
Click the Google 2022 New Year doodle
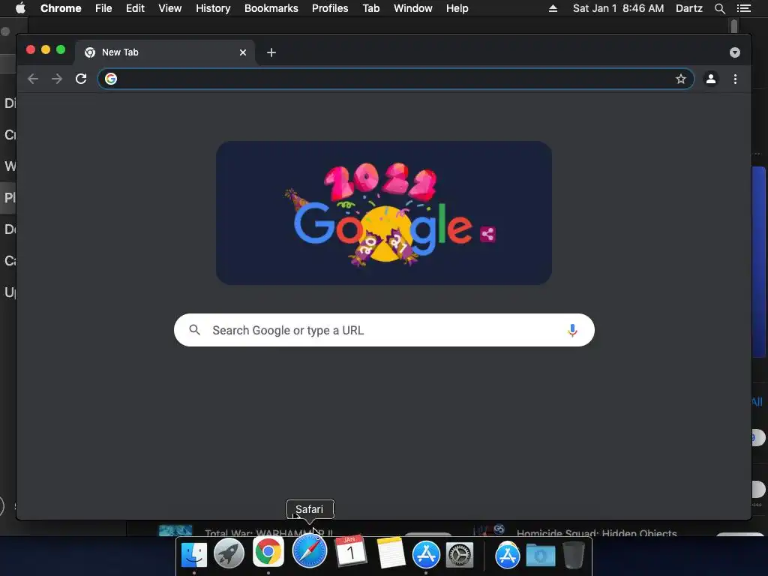(384, 213)
